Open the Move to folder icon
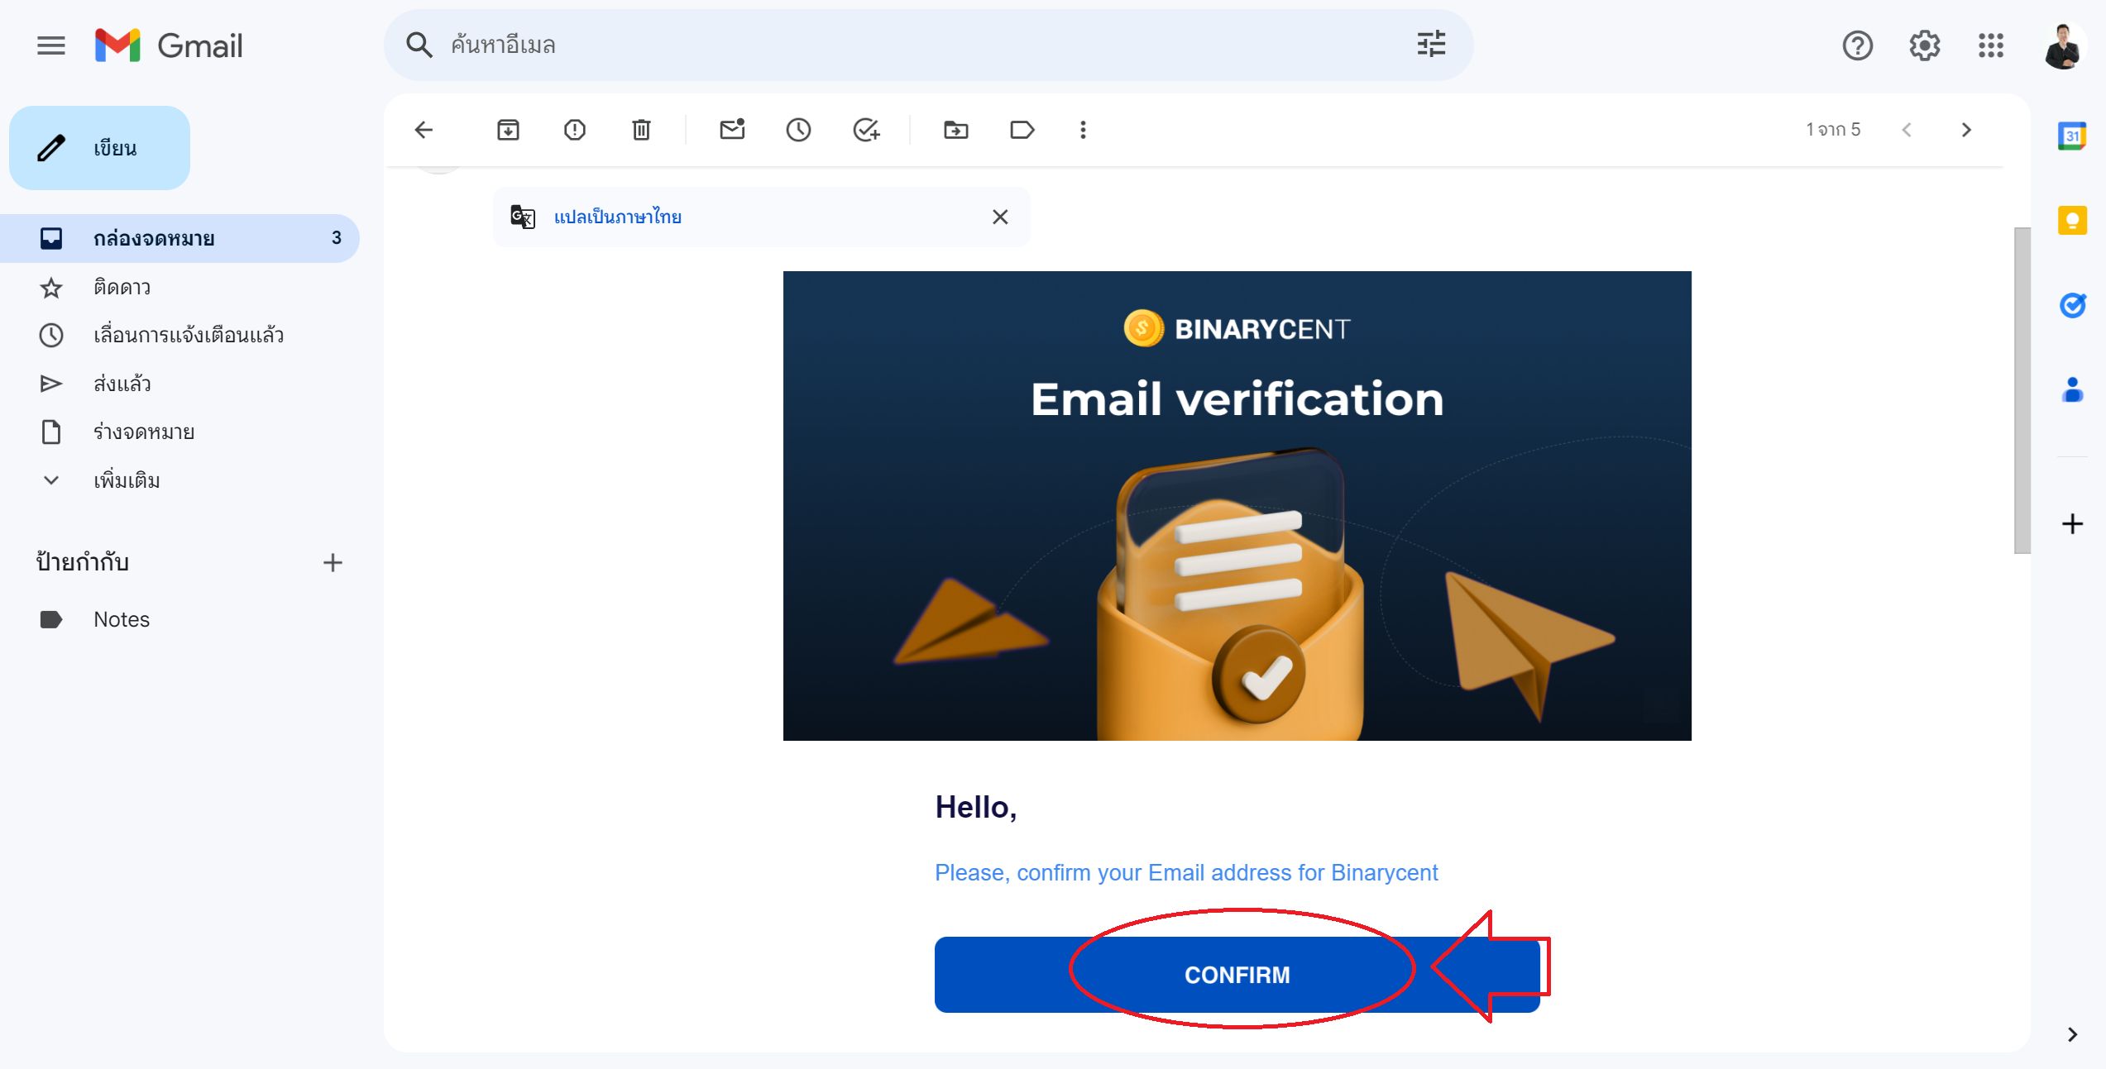This screenshot has width=2106, height=1069. (x=955, y=130)
